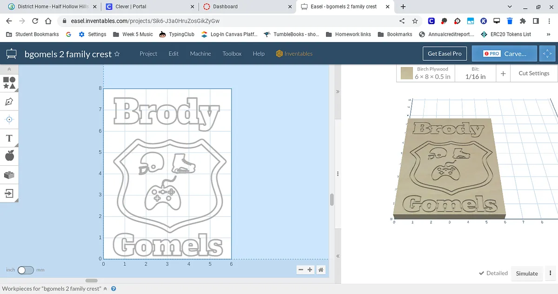Star the bgomels 2 family crest project

(x=117, y=54)
